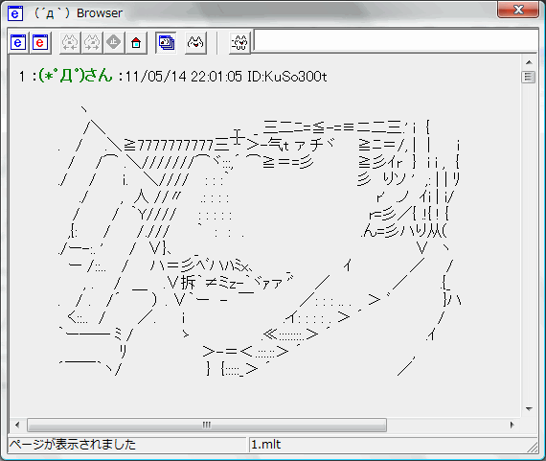Click the status text 'ページが表示されました'
Viewport: 546px width, 461px height.
tap(73, 445)
